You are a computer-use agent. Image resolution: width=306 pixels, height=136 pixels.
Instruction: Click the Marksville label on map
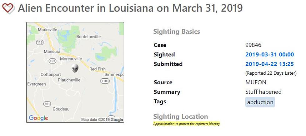pos(48,30)
